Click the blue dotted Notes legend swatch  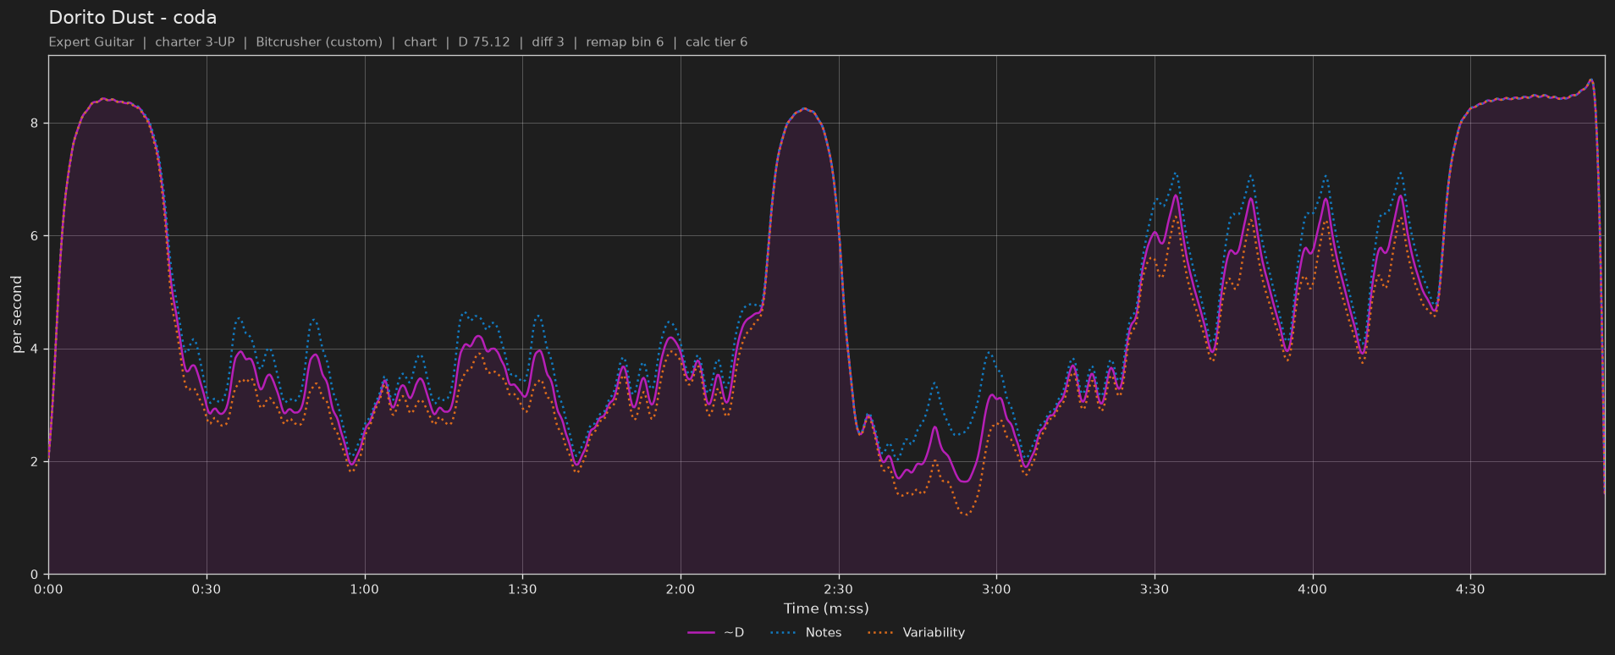784,632
